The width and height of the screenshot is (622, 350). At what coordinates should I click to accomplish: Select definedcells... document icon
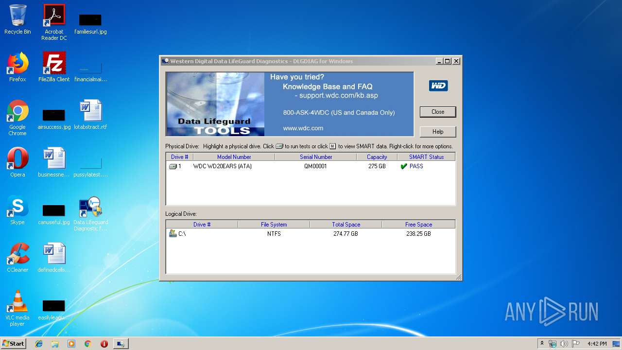tap(54, 258)
